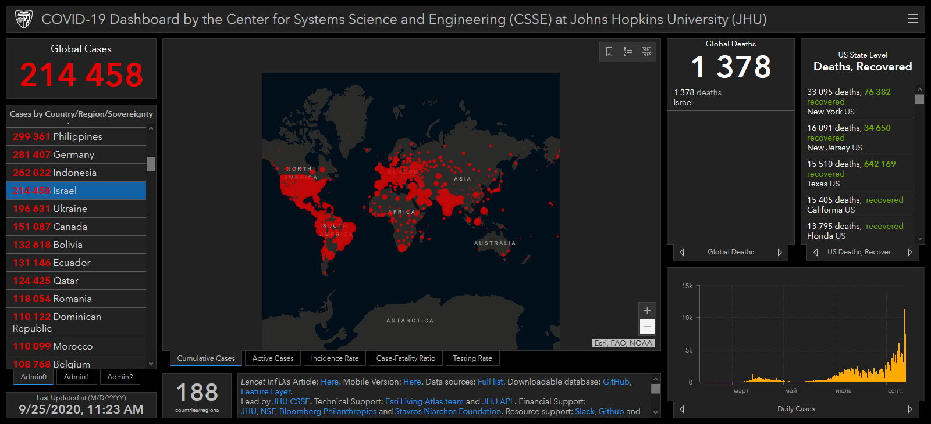Go to next Global Deaths panel

click(x=780, y=252)
